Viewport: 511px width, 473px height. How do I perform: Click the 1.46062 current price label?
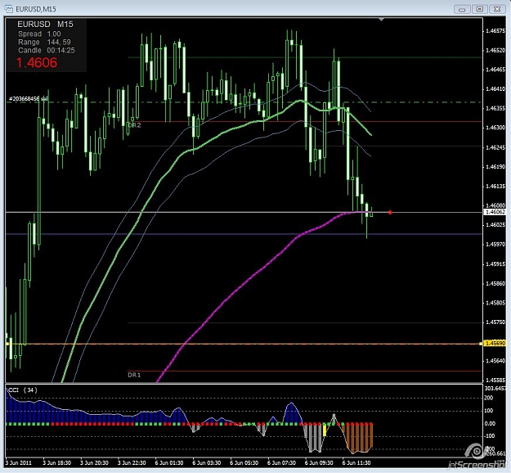coord(495,212)
